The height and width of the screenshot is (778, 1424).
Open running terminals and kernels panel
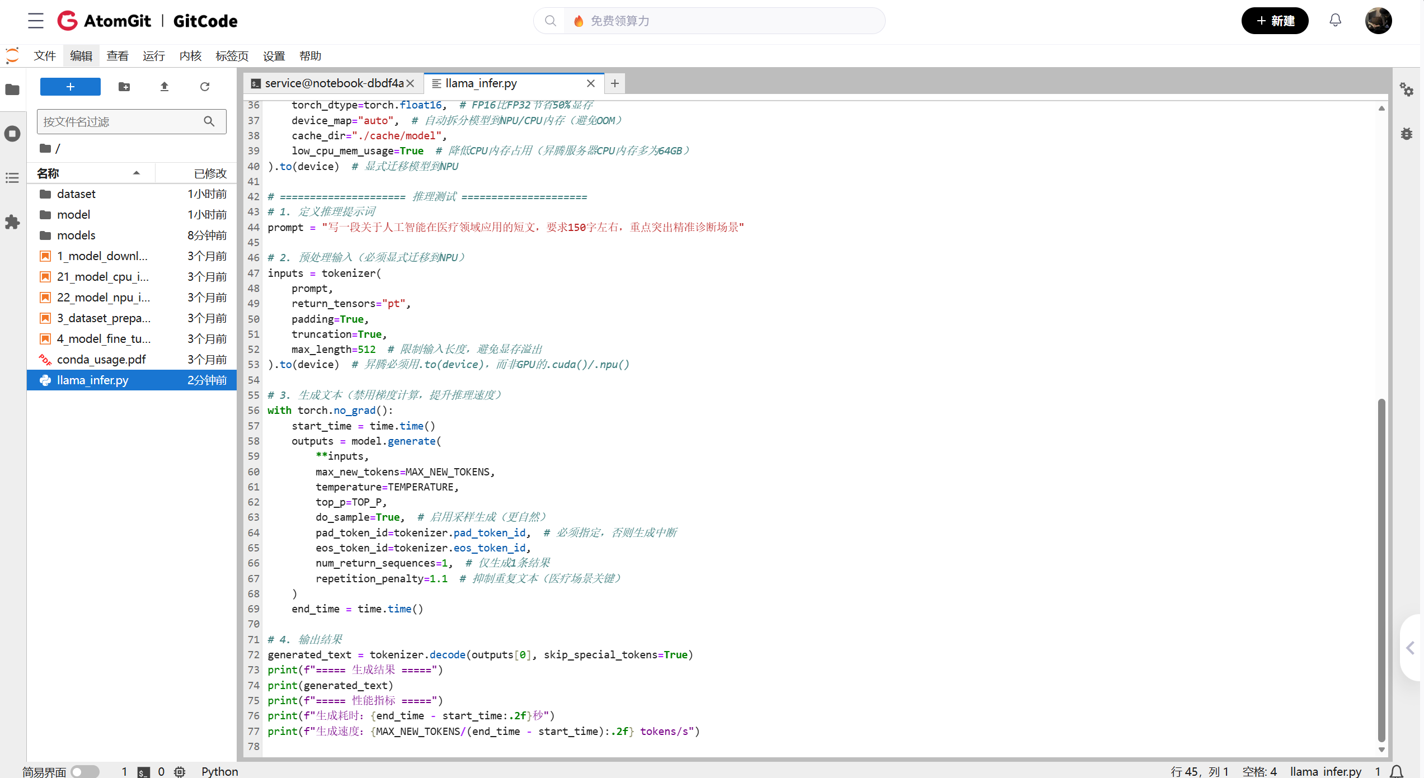coord(12,134)
